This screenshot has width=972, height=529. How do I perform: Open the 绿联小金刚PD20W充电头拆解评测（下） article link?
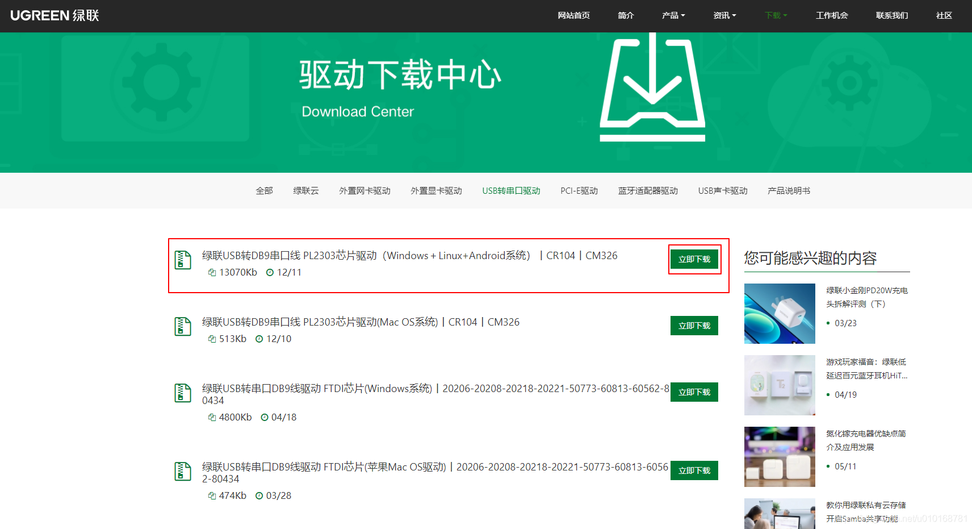coord(867,297)
